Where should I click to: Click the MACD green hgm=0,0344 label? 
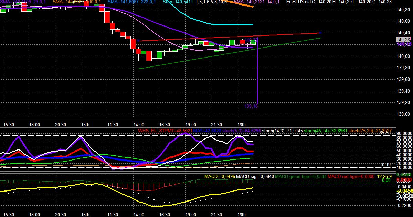coord(300,176)
